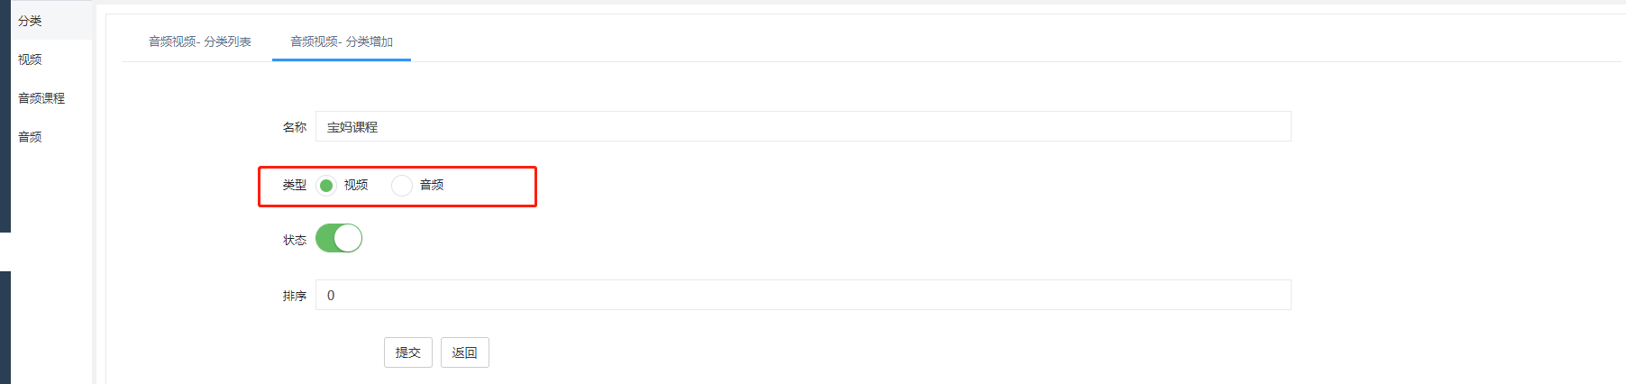Click the dark navigation strip at far left

5,116
